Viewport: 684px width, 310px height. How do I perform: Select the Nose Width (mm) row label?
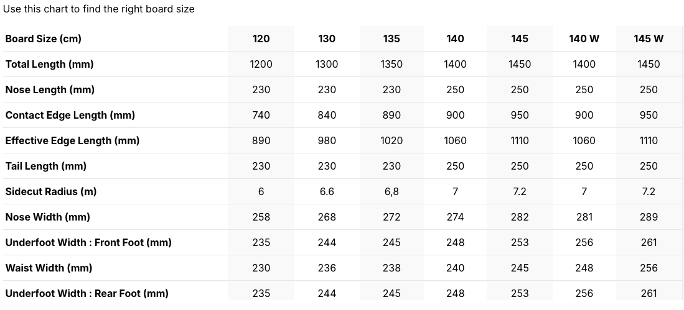point(47,217)
